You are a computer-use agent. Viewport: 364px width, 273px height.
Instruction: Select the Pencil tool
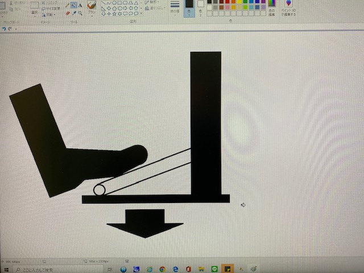click(x=67, y=5)
